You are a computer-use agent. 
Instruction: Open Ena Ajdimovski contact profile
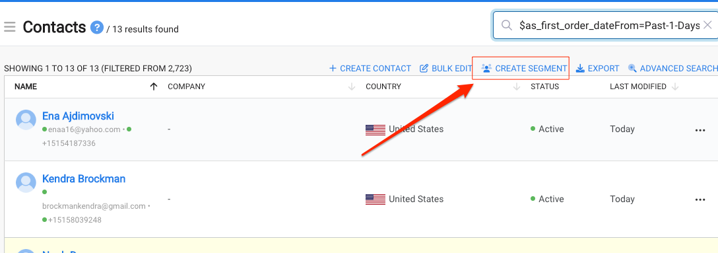78,116
